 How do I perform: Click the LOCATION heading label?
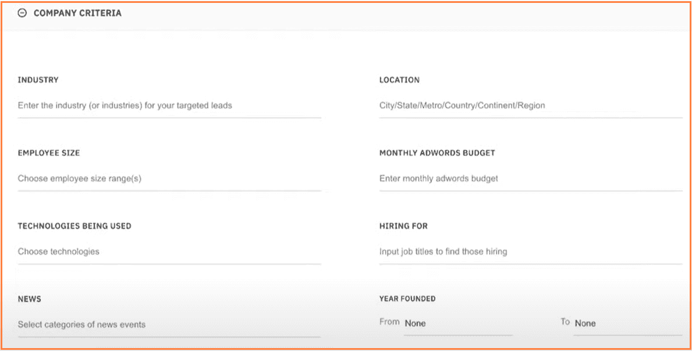399,80
